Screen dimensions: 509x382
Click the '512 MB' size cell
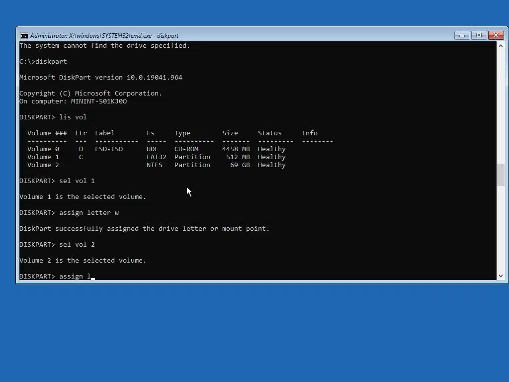238,157
